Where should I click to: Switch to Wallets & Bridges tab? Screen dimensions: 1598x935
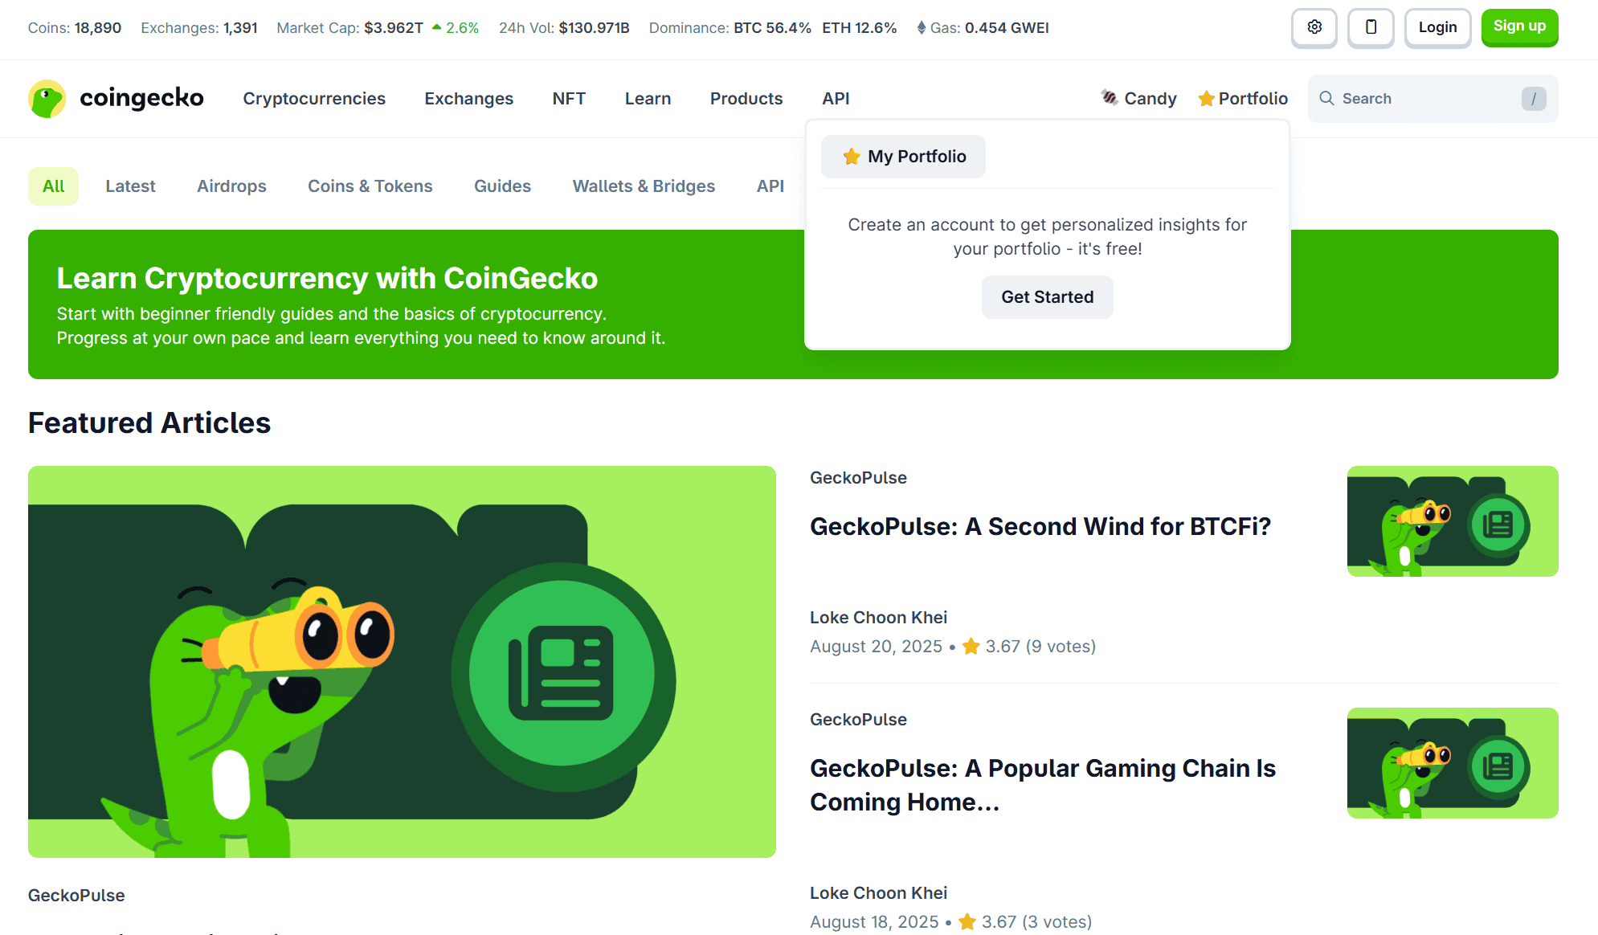[x=644, y=186]
